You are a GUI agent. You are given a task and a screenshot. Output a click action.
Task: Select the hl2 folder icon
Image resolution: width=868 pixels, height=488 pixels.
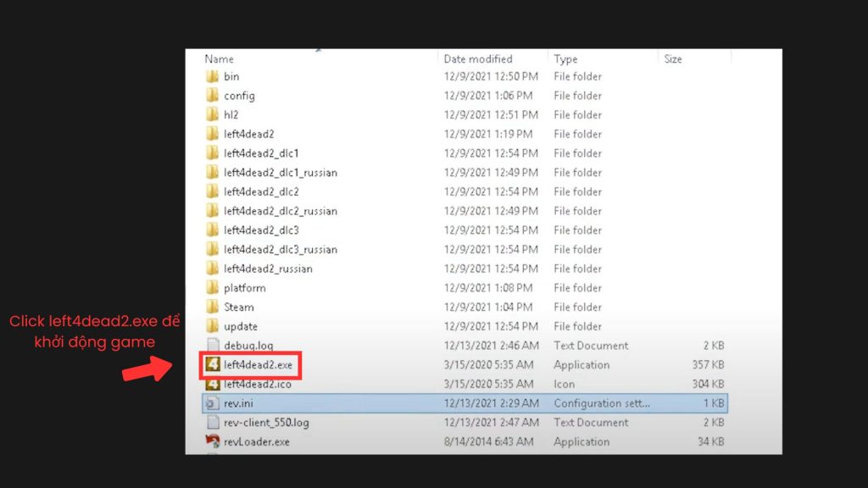point(213,114)
